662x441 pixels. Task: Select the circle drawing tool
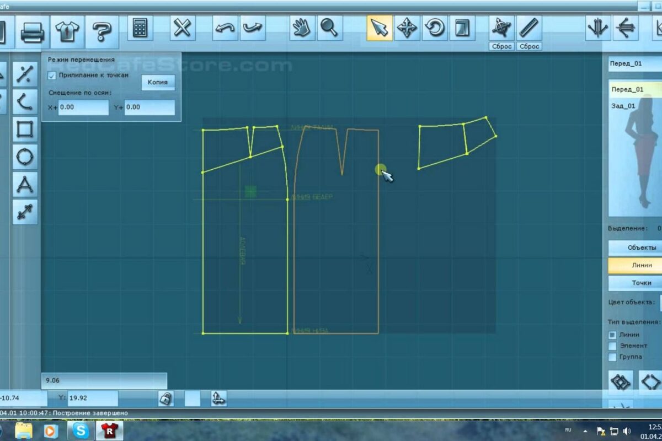point(25,157)
